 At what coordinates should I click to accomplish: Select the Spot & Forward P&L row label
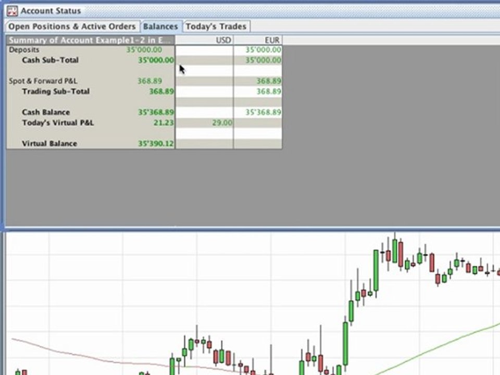[x=43, y=81]
